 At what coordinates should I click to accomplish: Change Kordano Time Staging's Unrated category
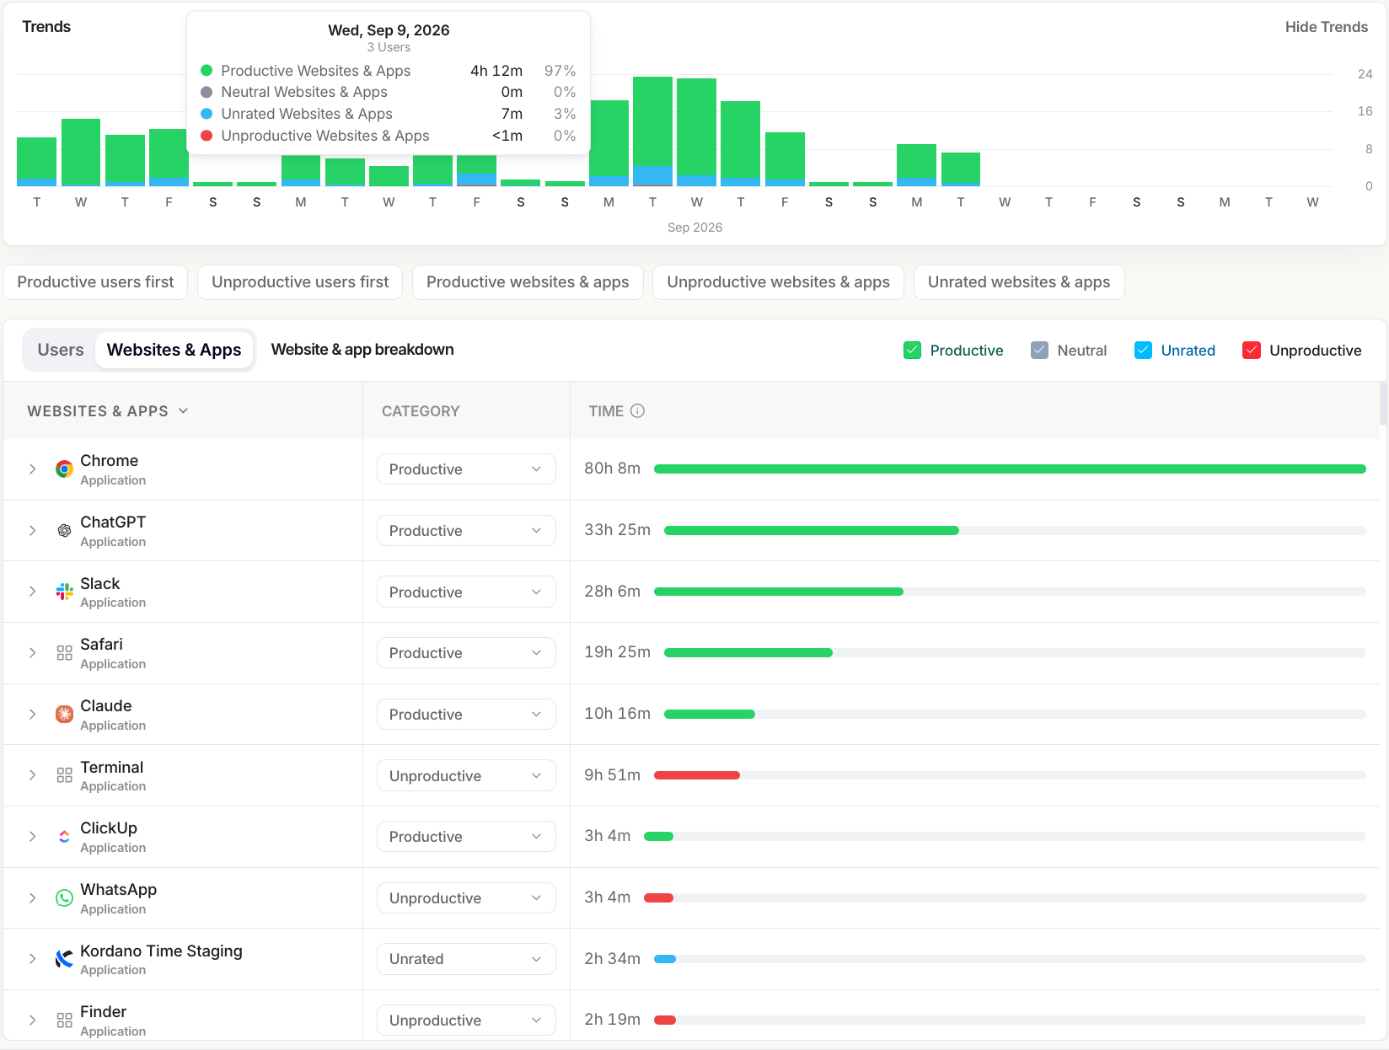(x=466, y=959)
